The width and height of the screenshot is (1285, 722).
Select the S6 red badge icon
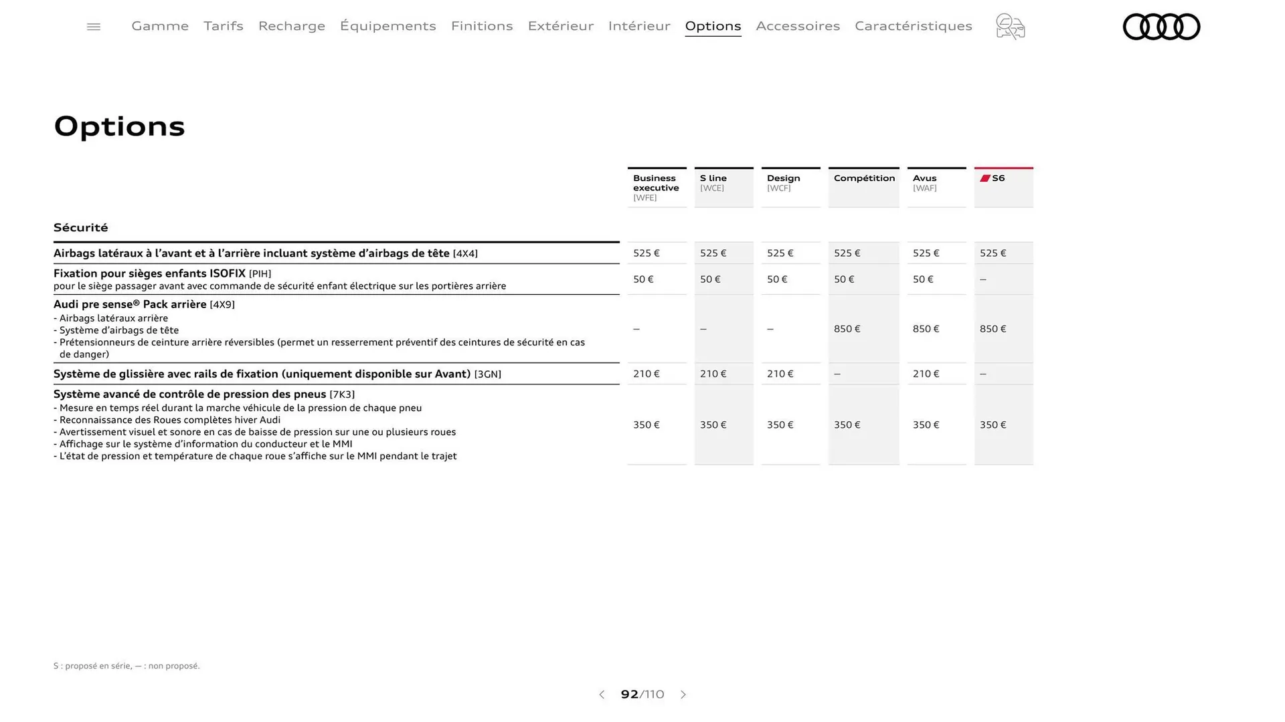point(984,178)
